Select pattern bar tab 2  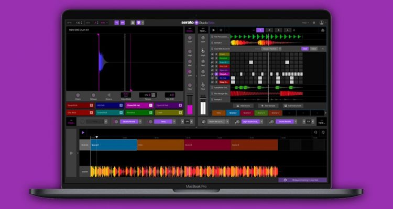pyautogui.click(x=269, y=30)
